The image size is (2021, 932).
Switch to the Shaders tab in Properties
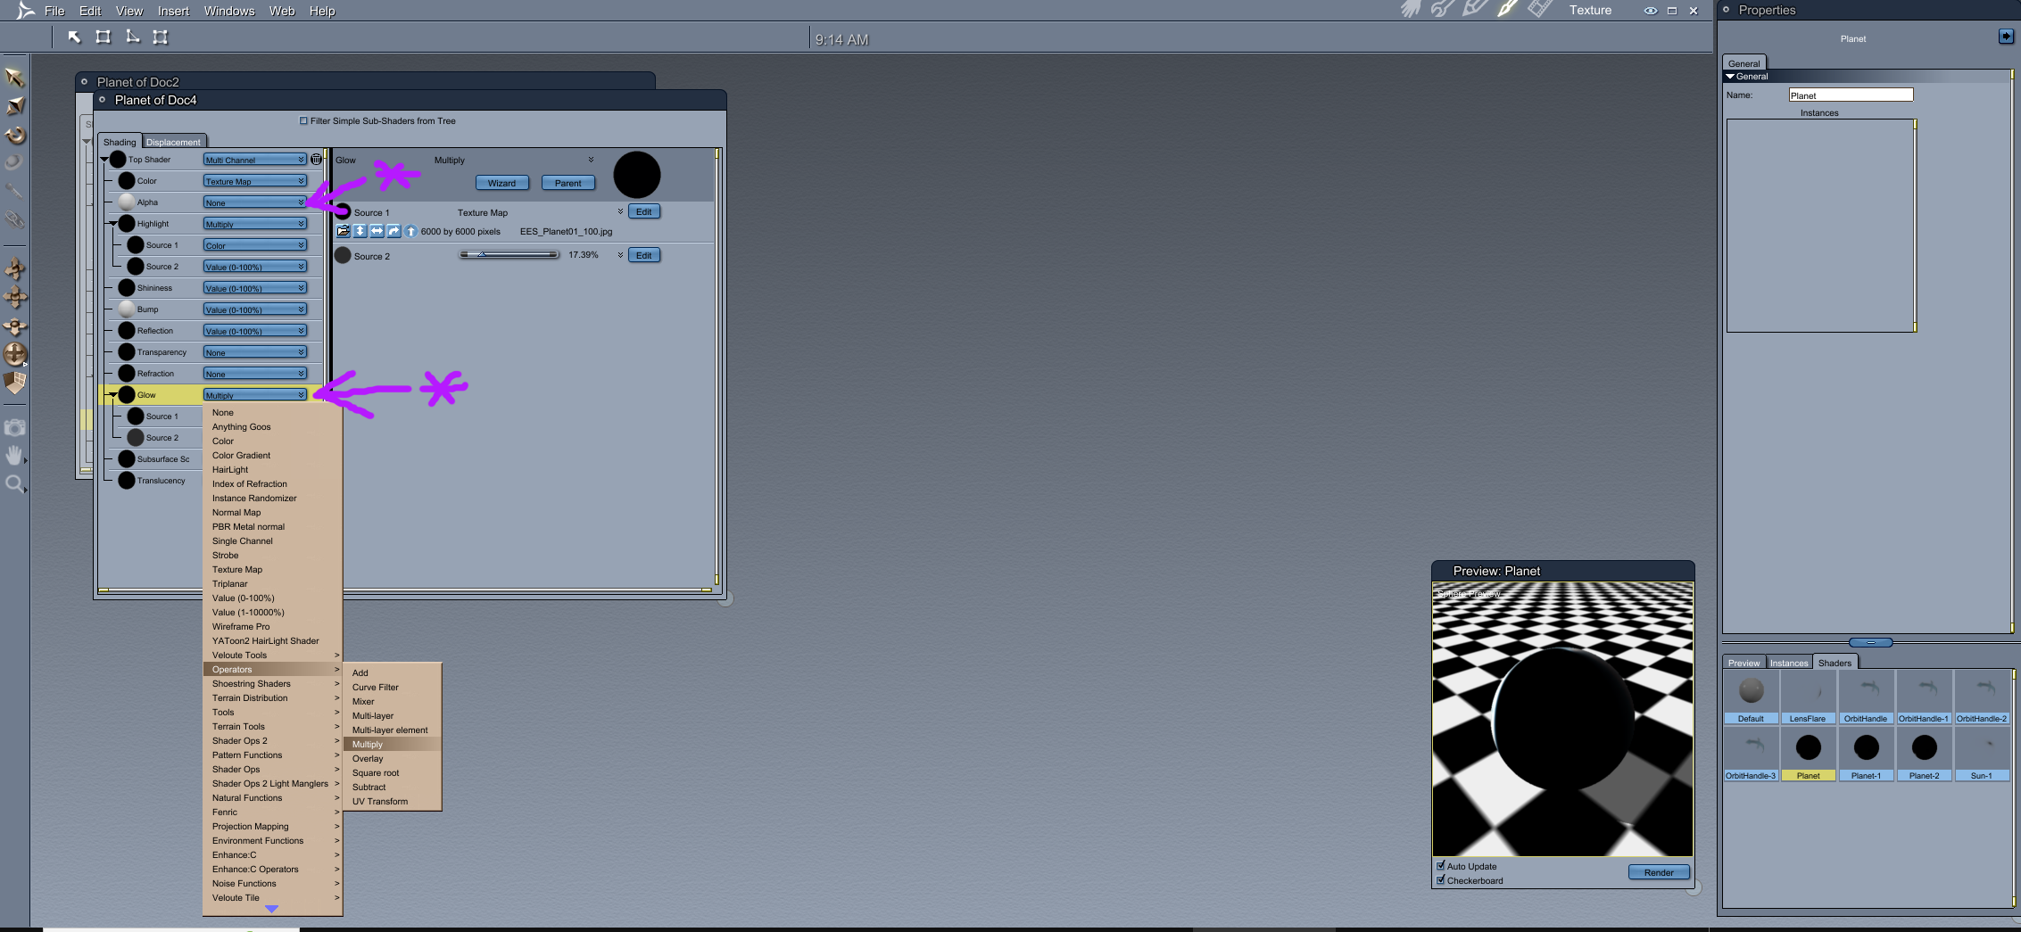pyautogui.click(x=1835, y=663)
